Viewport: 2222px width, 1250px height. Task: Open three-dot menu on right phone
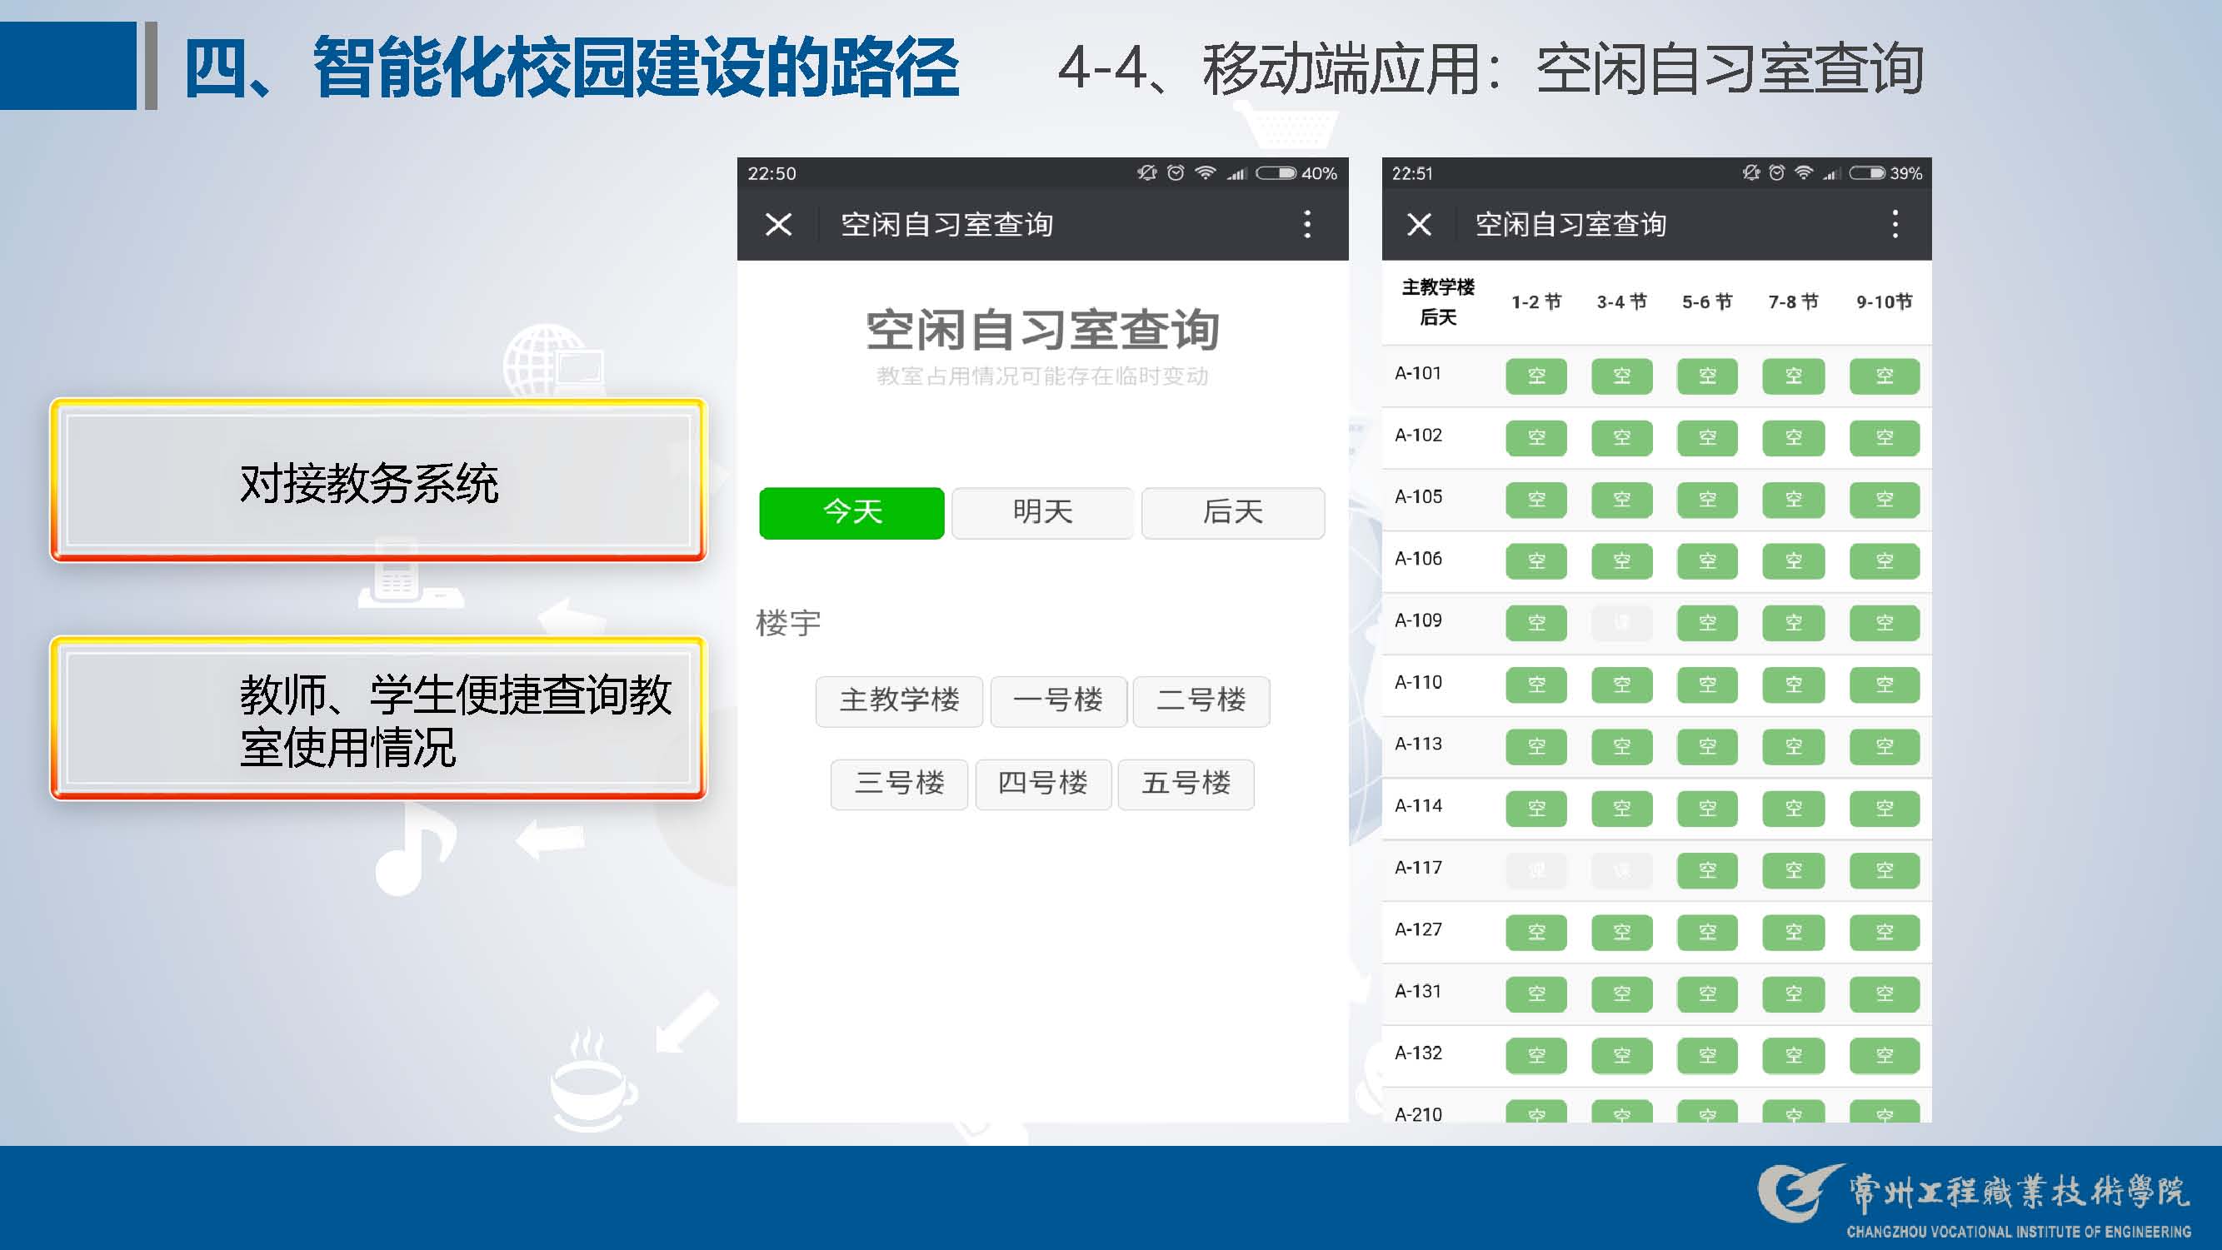1895,224
